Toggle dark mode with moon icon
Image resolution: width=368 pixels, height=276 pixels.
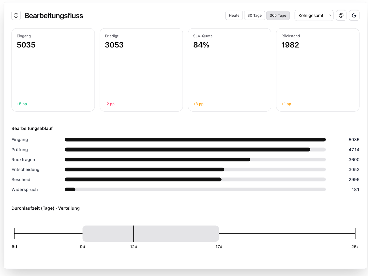tap(354, 15)
